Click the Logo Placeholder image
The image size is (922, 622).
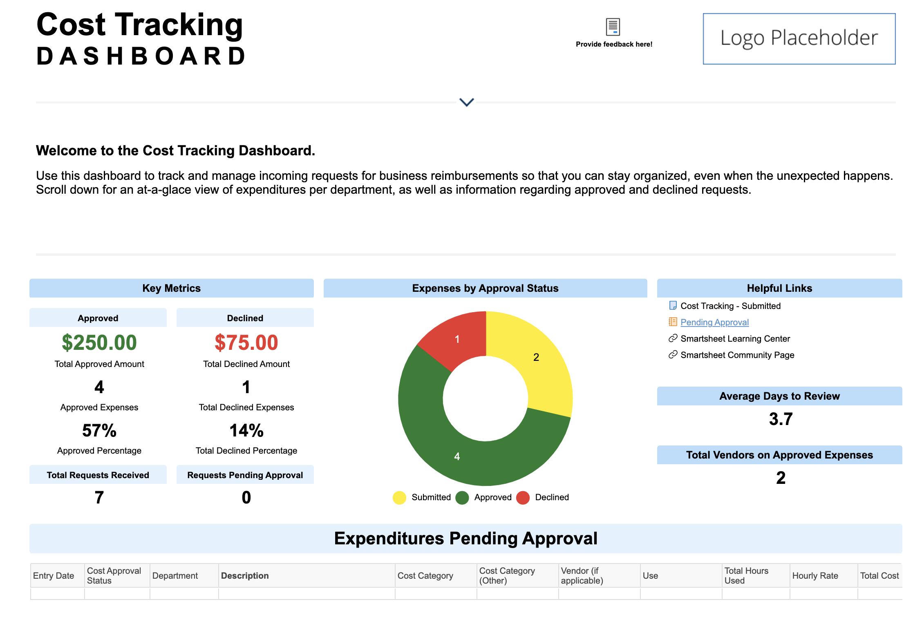point(799,39)
